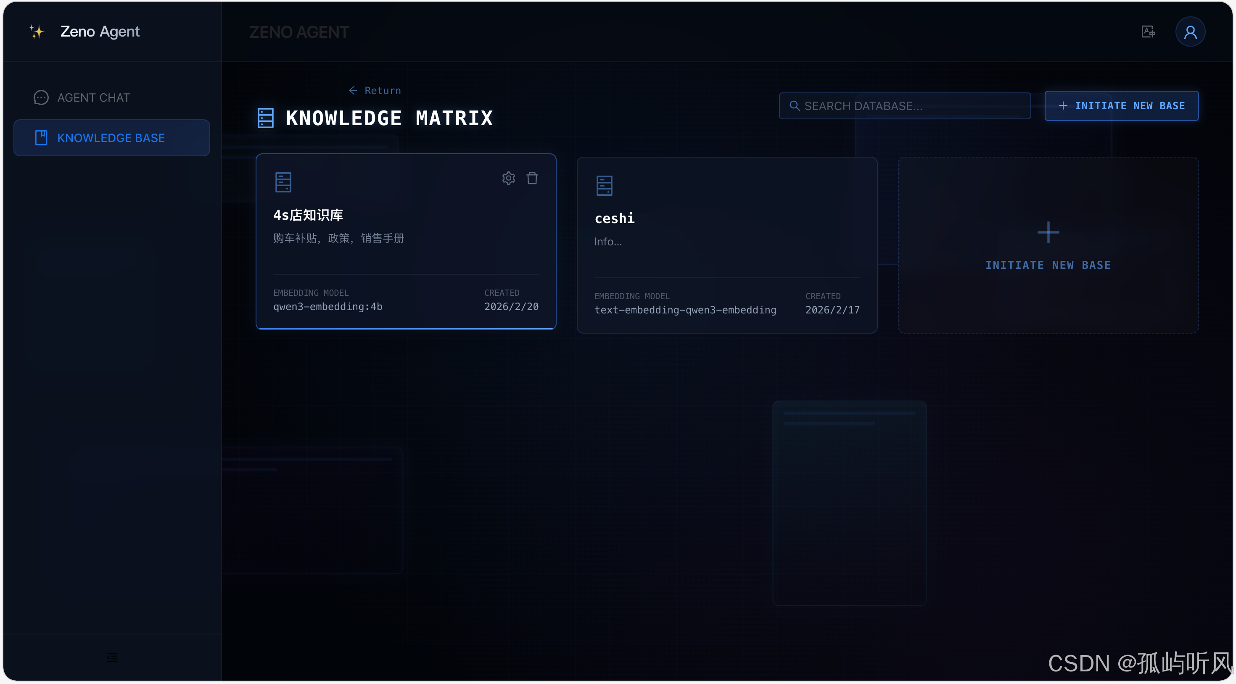Screen dimensions: 1236x684
Task: Open Agent Chat in the sidebar
Action: [x=93, y=97]
